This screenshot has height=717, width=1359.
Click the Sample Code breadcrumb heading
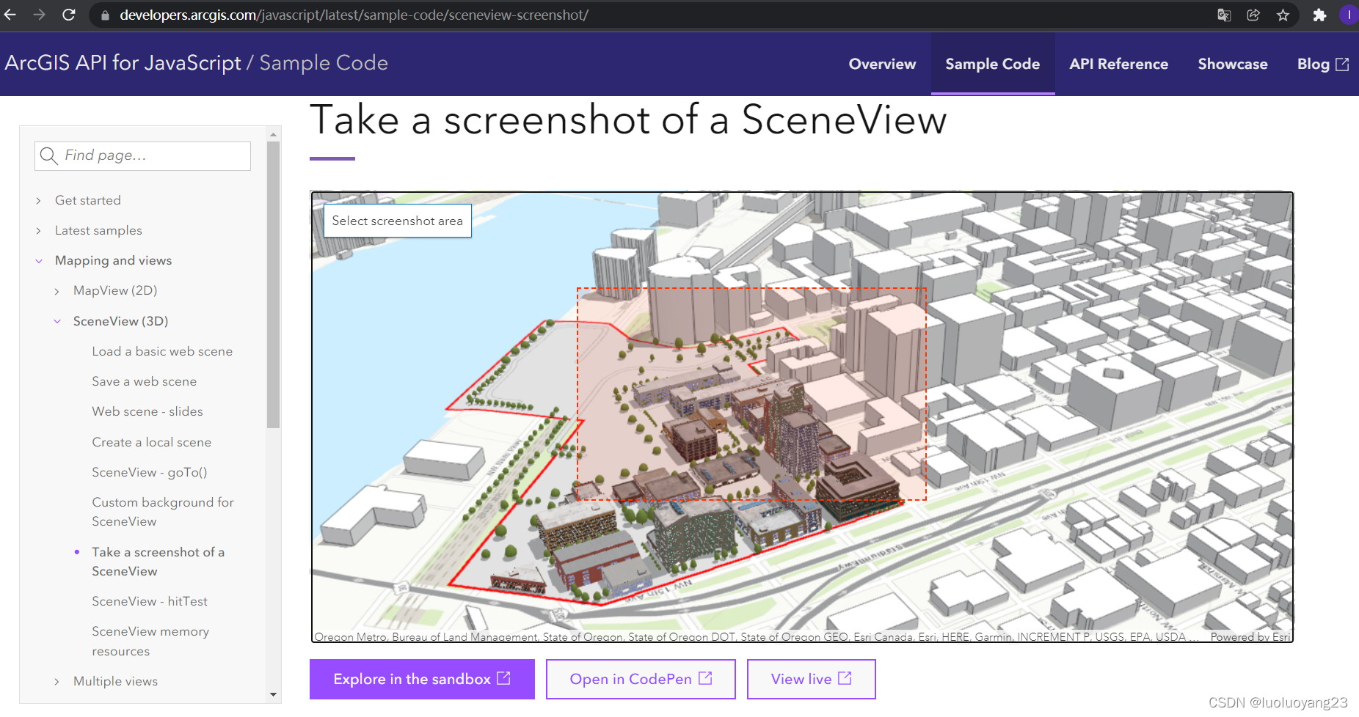point(324,63)
